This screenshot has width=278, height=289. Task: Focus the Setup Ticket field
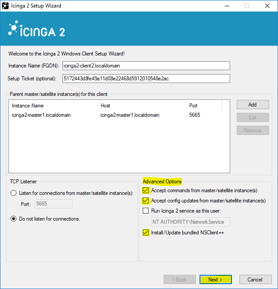tap(146, 79)
